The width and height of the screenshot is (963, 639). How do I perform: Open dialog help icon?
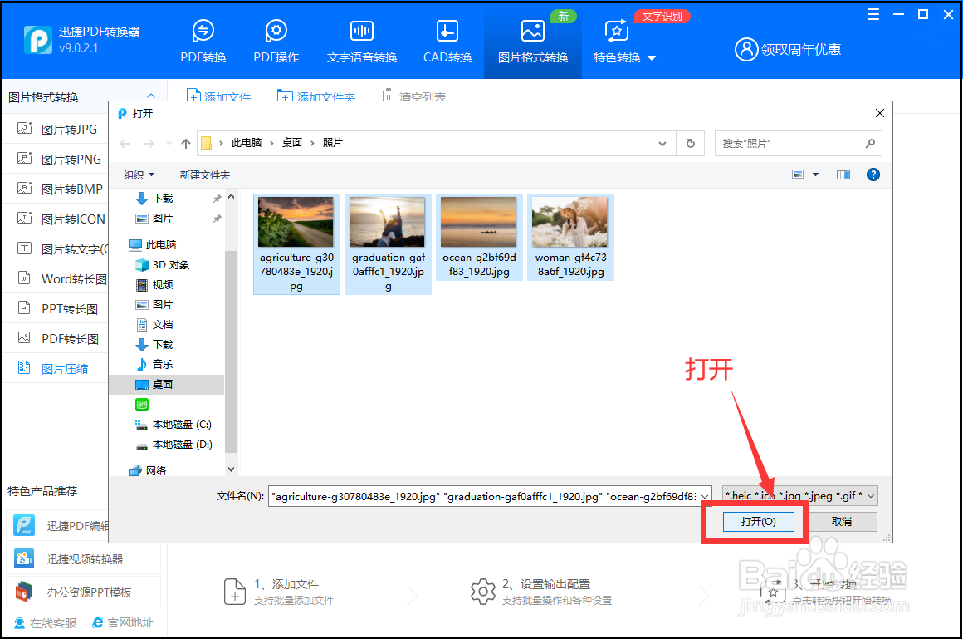point(873,174)
